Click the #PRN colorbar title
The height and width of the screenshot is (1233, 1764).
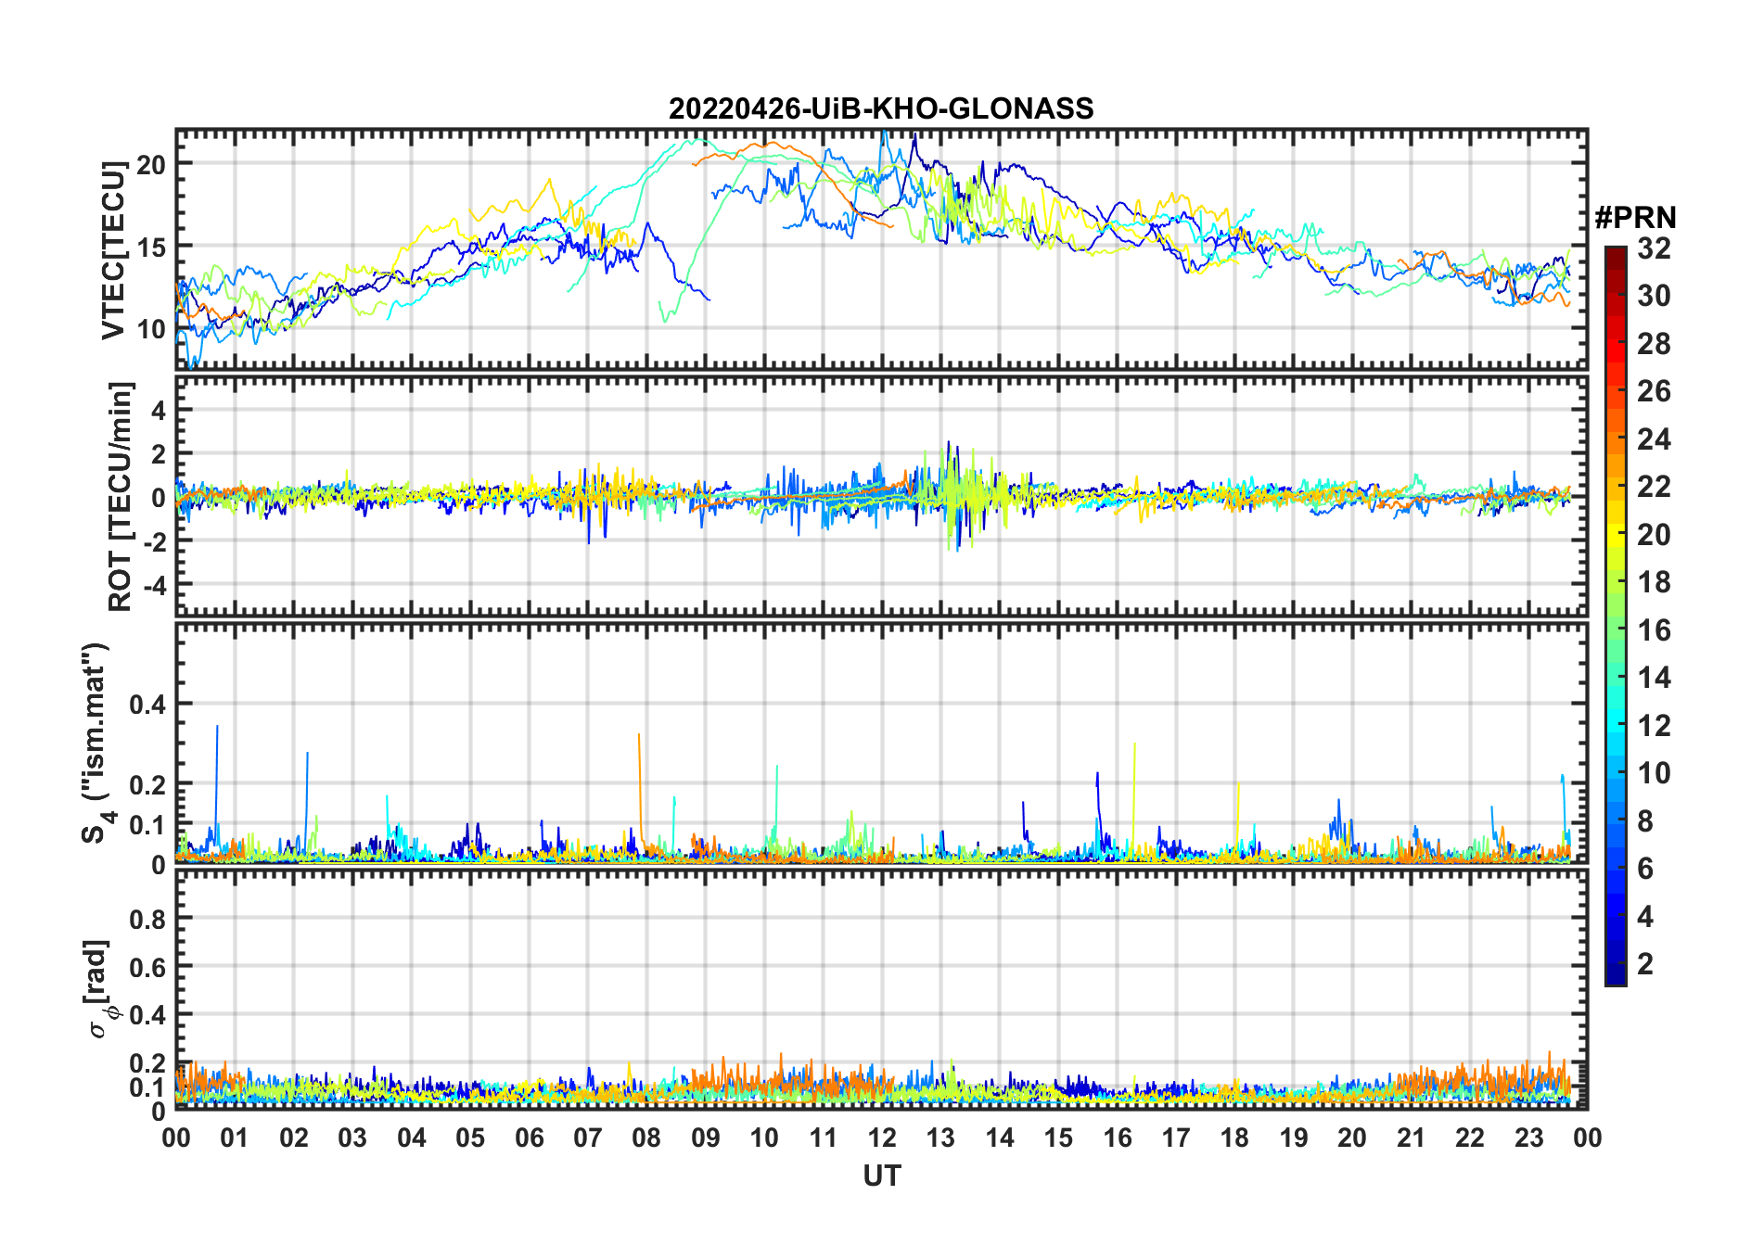click(1635, 218)
